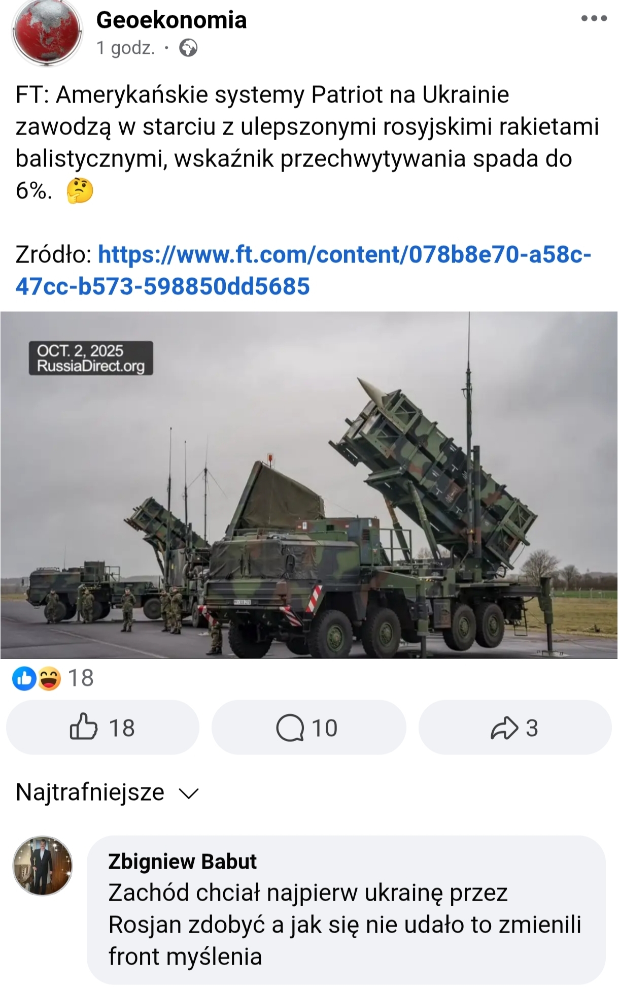The image size is (619, 989).
Task: Open the three-dot post options menu
Action: [x=594, y=19]
